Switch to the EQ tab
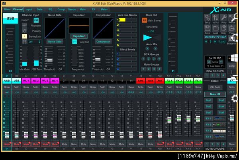The width and height of the screenshot is (239, 160). (x=50, y=10)
